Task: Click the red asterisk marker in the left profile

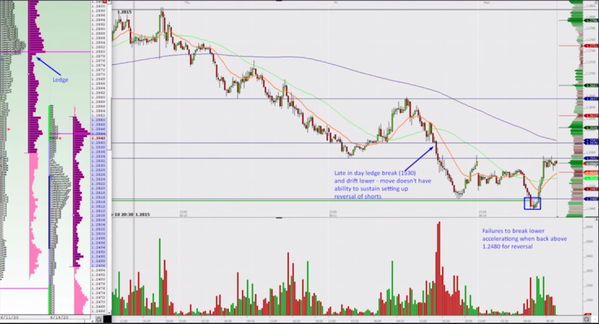Action: (x=8, y=129)
